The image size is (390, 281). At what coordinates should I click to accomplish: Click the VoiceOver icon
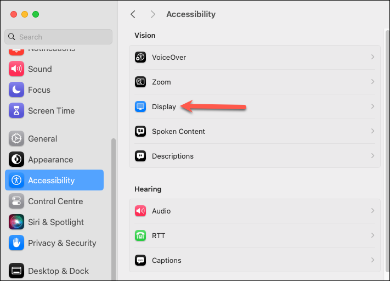click(140, 57)
